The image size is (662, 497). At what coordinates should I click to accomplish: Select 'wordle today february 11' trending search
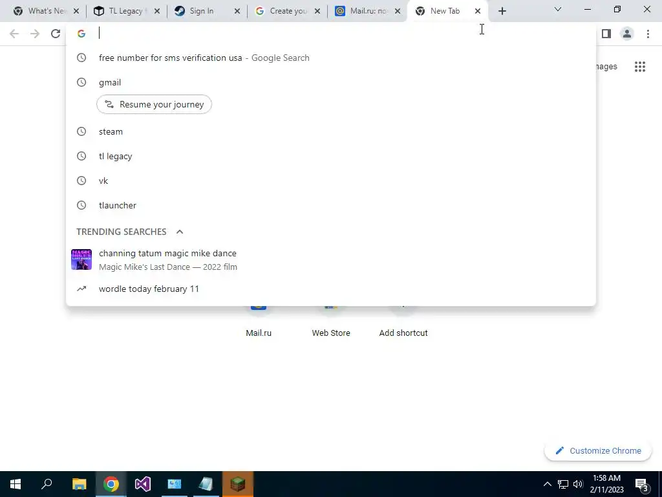(330, 289)
